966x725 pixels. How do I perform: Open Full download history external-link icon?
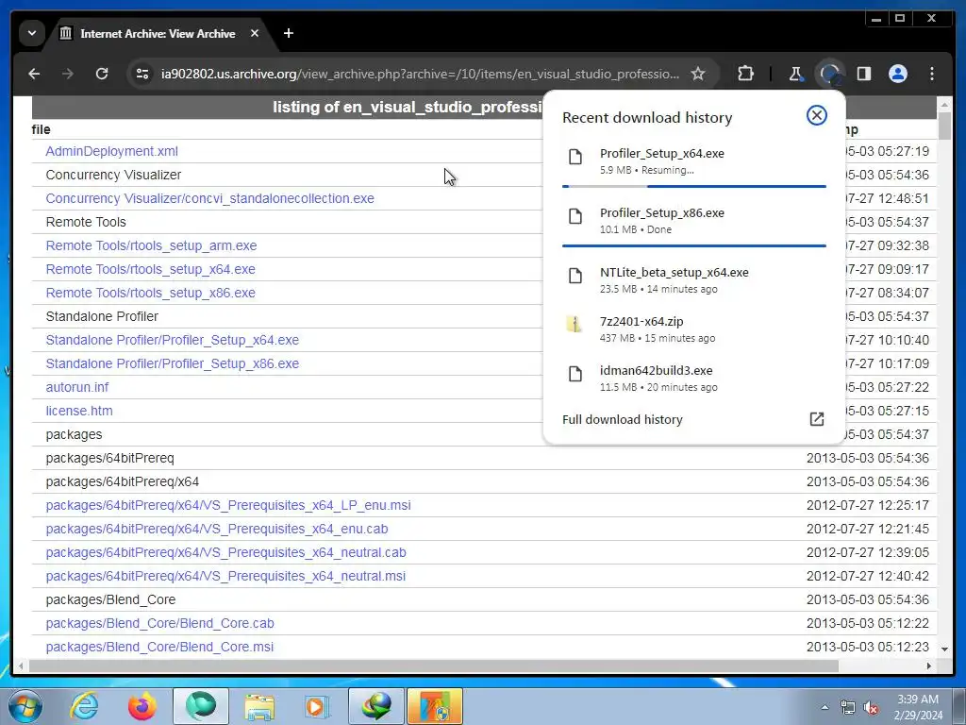[816, 419]
